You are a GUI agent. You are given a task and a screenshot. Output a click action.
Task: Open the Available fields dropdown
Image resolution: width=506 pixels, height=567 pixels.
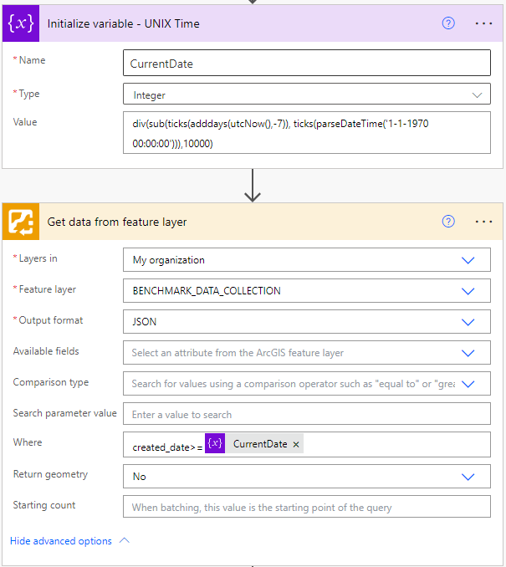point(468,353)
